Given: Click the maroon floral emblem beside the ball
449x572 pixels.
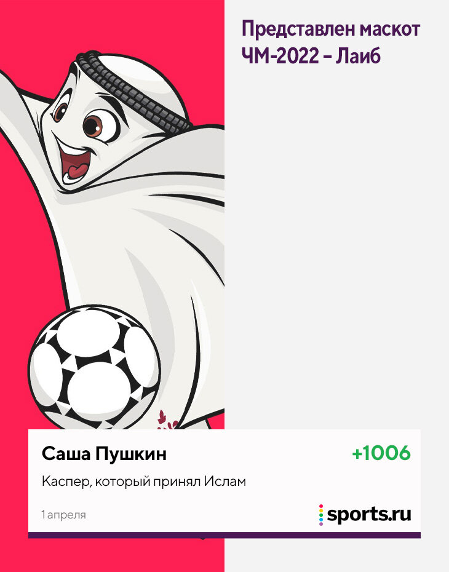Looking at the screenshot, I should click(166, 420).
